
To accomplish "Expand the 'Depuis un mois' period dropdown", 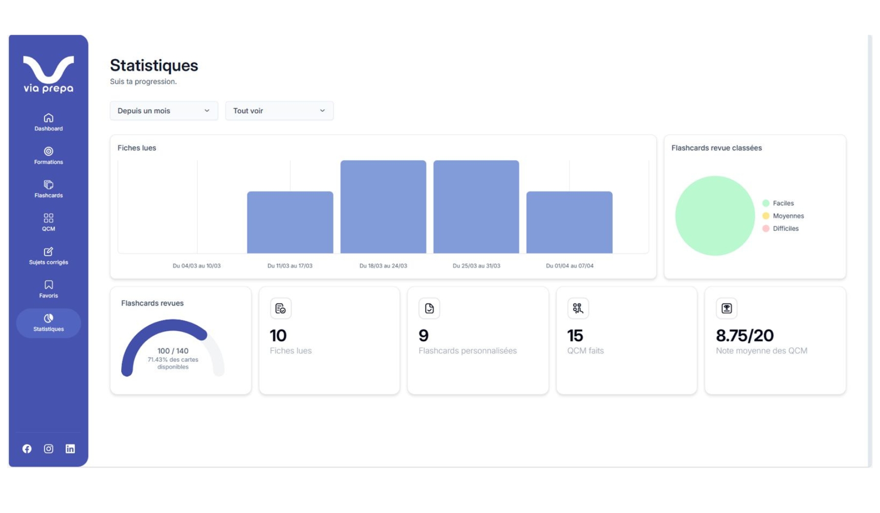I will tap(163, 111).
